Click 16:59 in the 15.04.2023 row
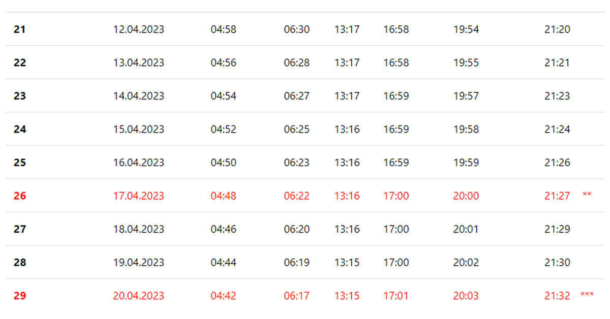Screen dimensions: 610x319 click(396, 129)
